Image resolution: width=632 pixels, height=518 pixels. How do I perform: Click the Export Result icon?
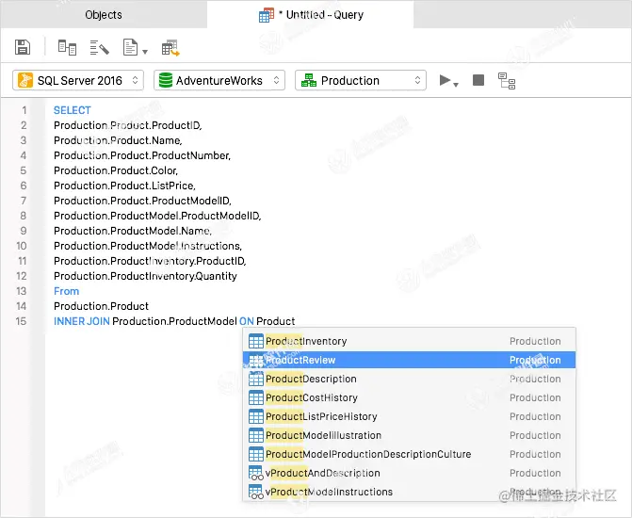pos(170,48)
